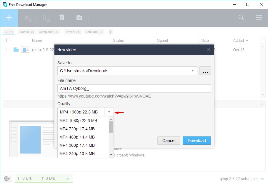
Task: Click the downloads list scroll up arrow
Action: pyautogui.click(x=263, y=47)
